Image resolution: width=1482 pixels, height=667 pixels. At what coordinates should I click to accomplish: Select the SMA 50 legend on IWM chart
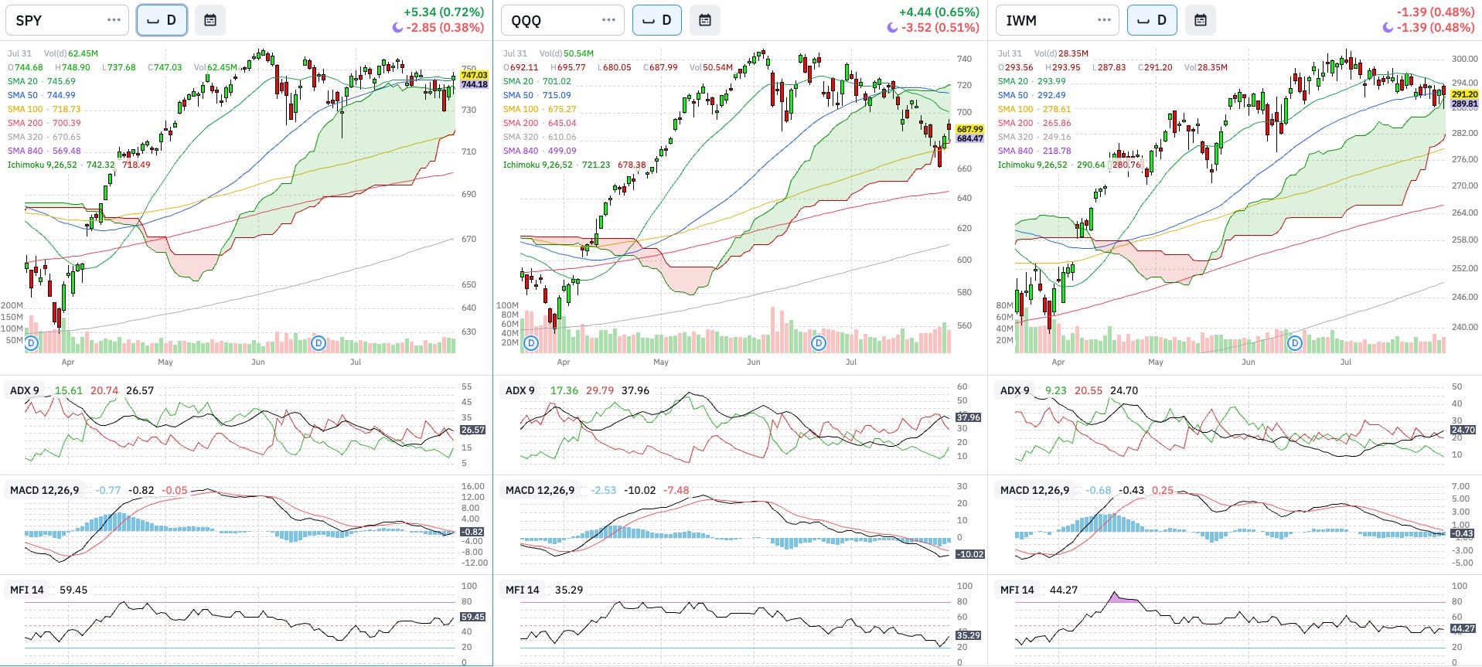(x=1031, y=95)
